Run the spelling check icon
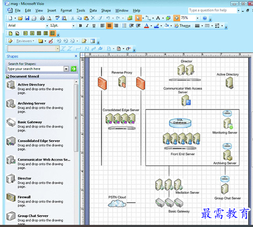 click(57, 18)
